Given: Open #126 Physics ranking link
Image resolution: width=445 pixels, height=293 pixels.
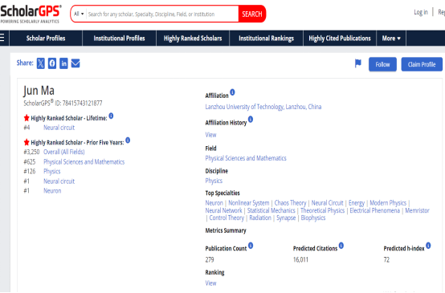Looking at the screenshot, I should tap(52, 171).
